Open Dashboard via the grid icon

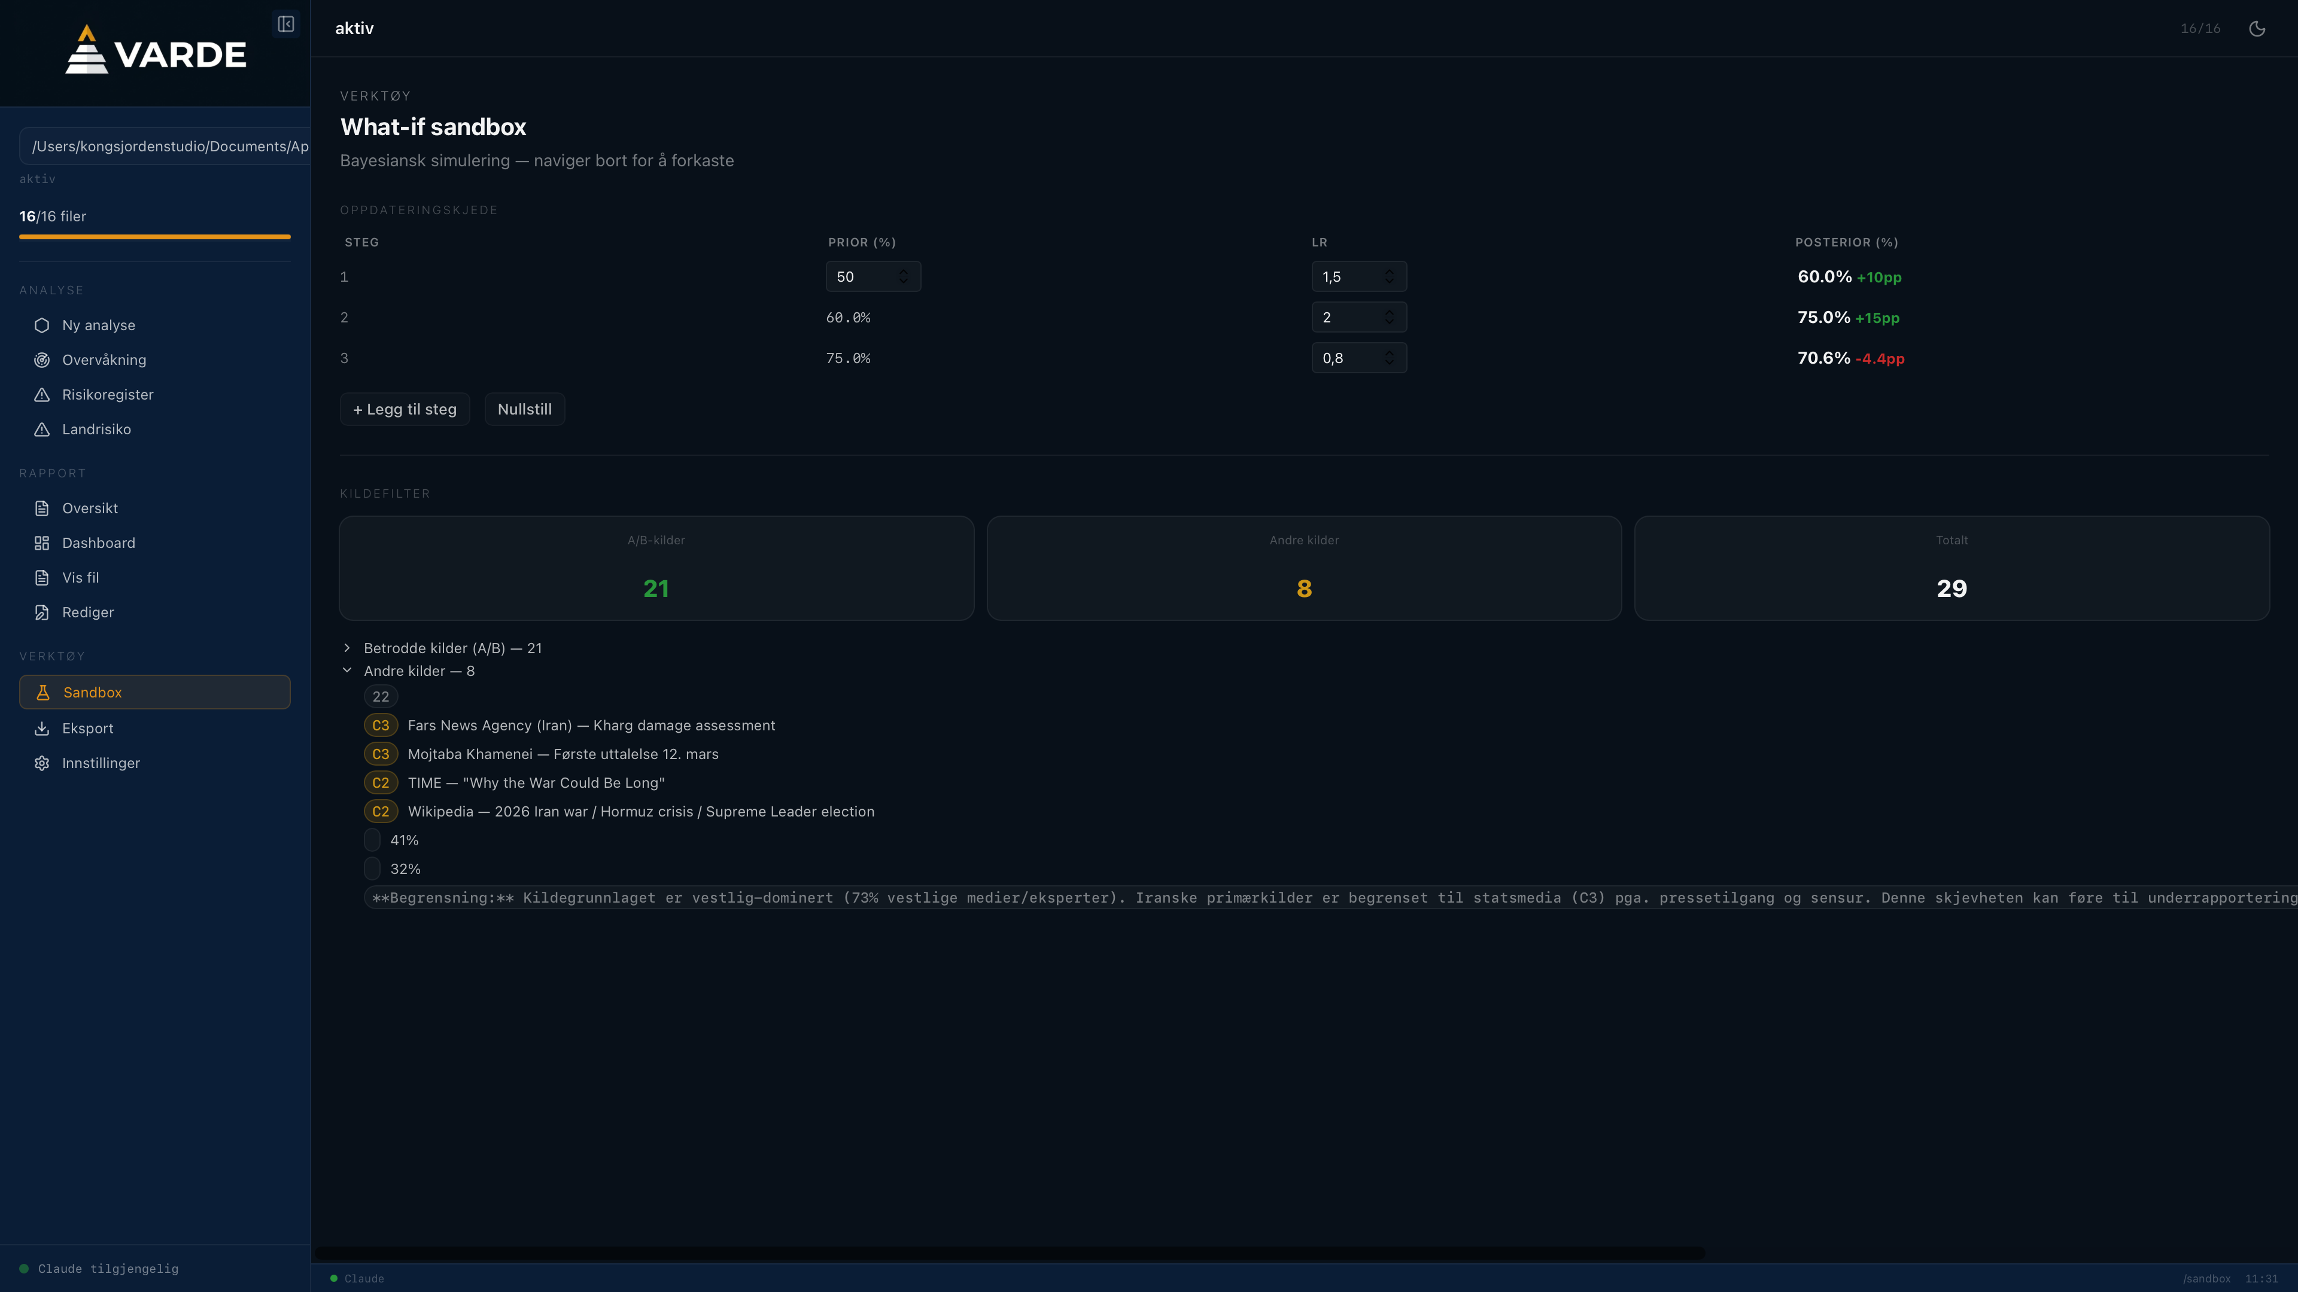coord(42,542)
